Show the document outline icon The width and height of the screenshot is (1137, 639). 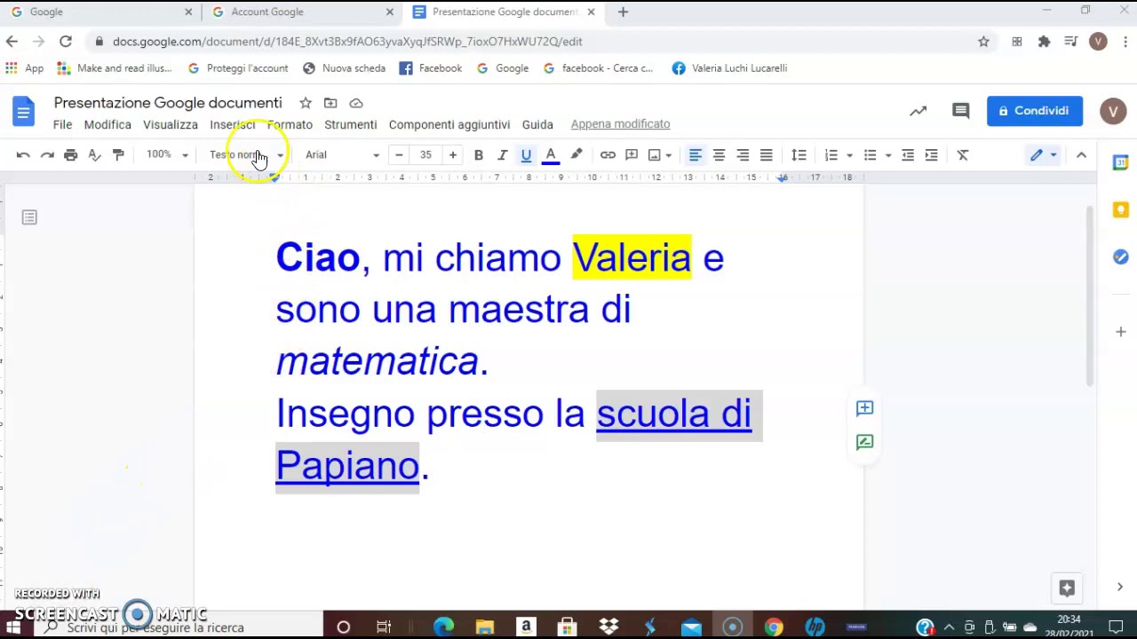coord(29,217)
